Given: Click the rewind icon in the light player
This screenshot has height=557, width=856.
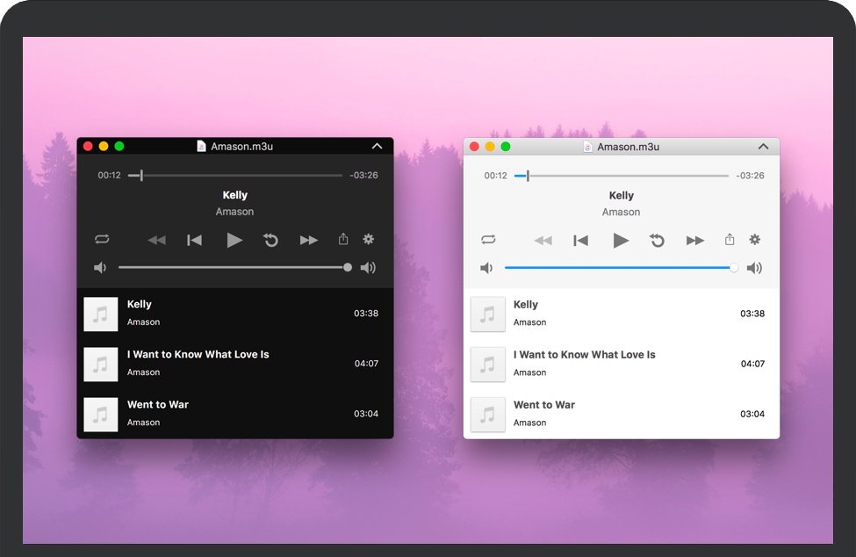Looking at the screenshot, I should [543, 239].
